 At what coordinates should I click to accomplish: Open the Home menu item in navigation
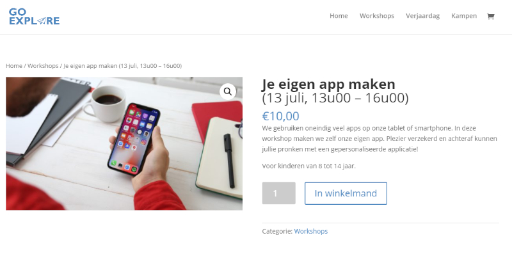tap(339, 15)
